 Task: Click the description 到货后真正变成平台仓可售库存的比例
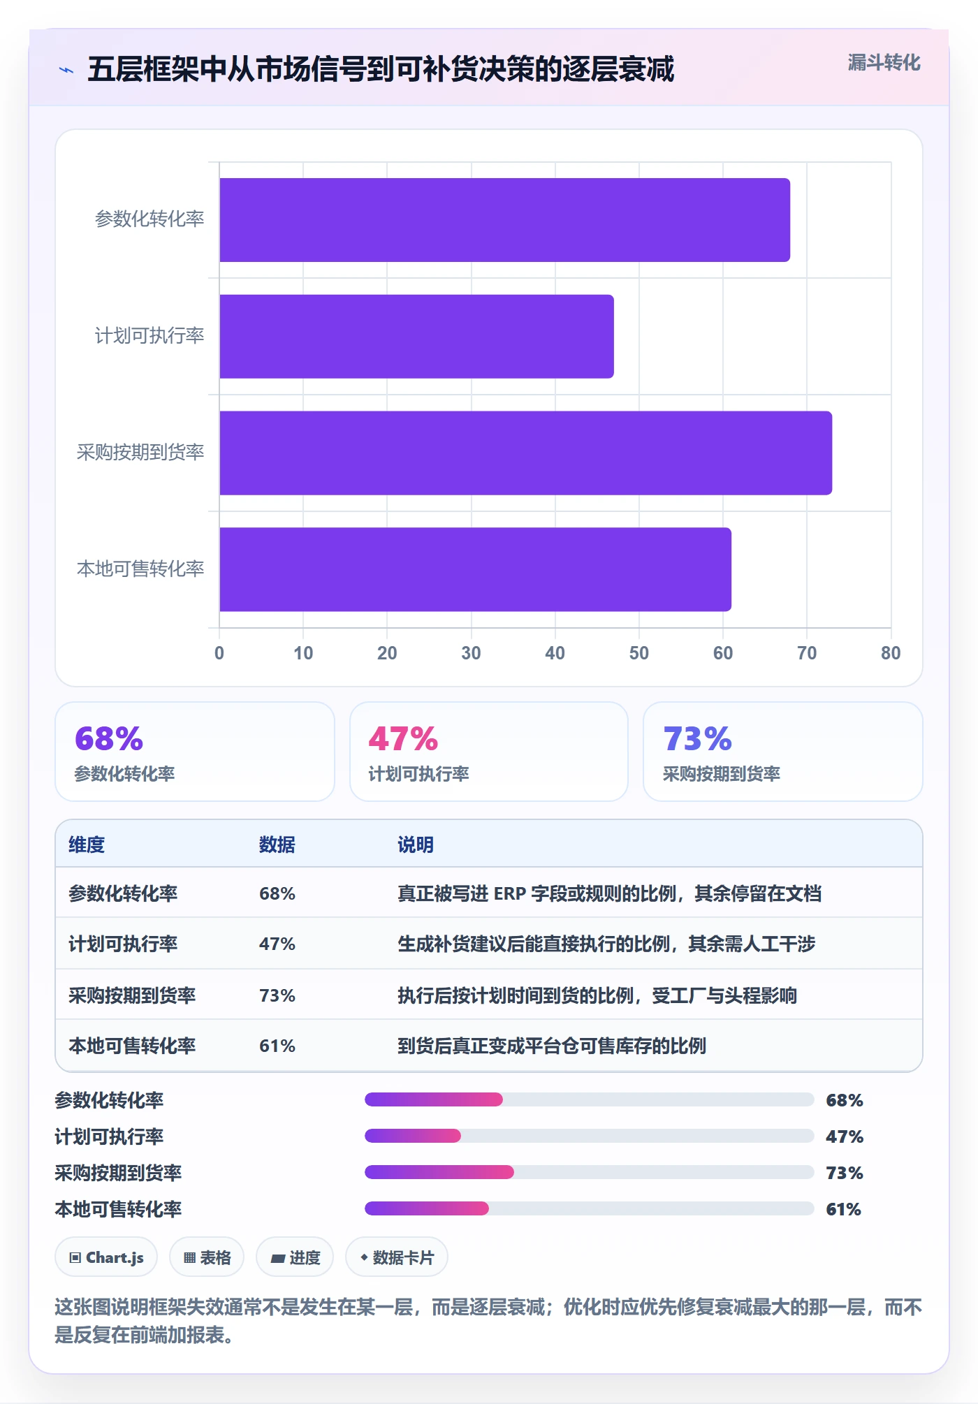(x=552, y=1046)
